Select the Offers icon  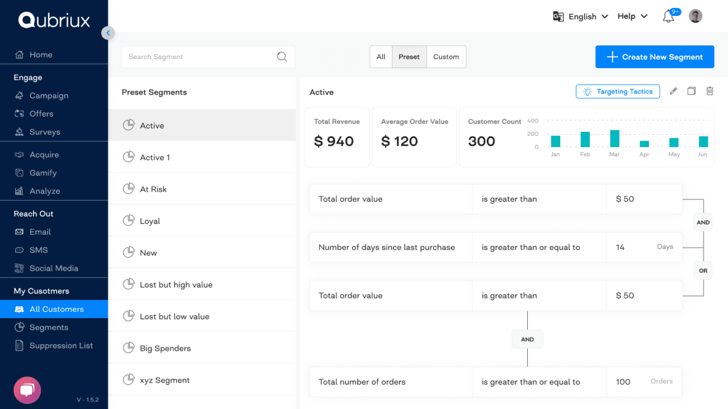(x=19, y=114)
